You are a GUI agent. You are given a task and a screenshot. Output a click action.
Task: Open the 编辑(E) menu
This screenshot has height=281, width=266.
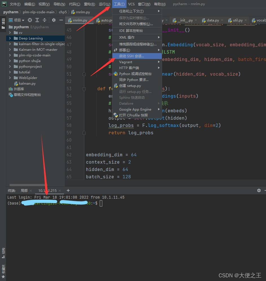tap(30, 4)
